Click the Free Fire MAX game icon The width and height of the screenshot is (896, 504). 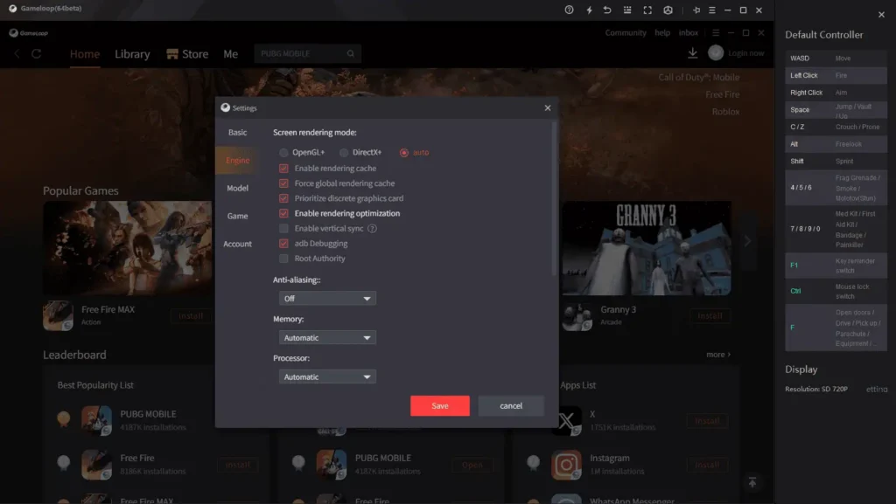point(58,315)
